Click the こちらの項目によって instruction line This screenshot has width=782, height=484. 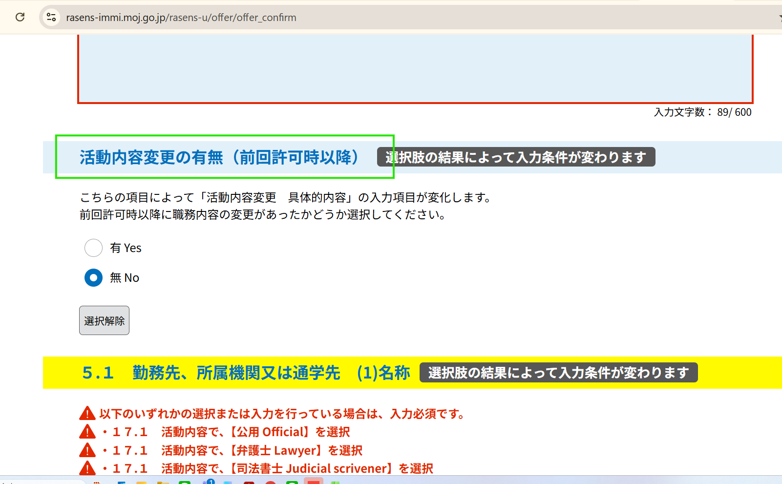(285, 197)
